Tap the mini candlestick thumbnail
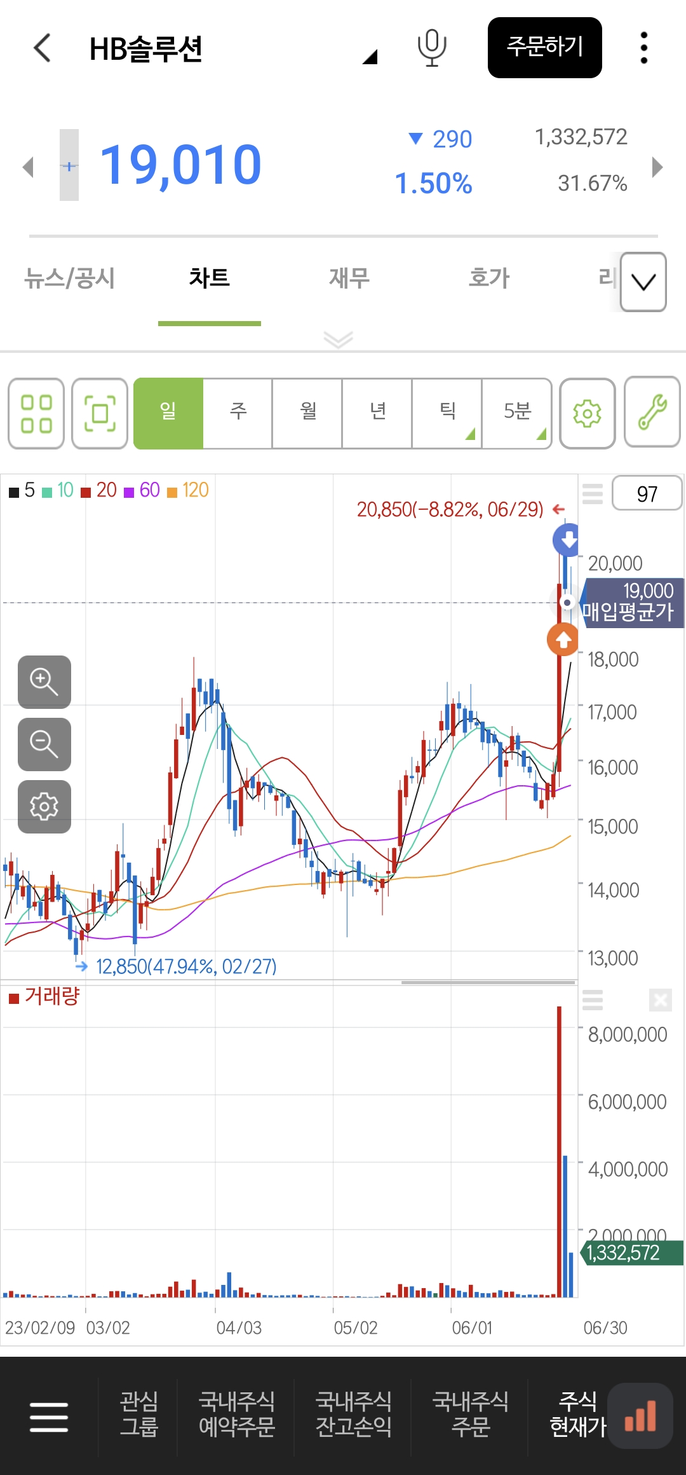The height and width of the screenshot is (1475, 686). tap(69, 165)
